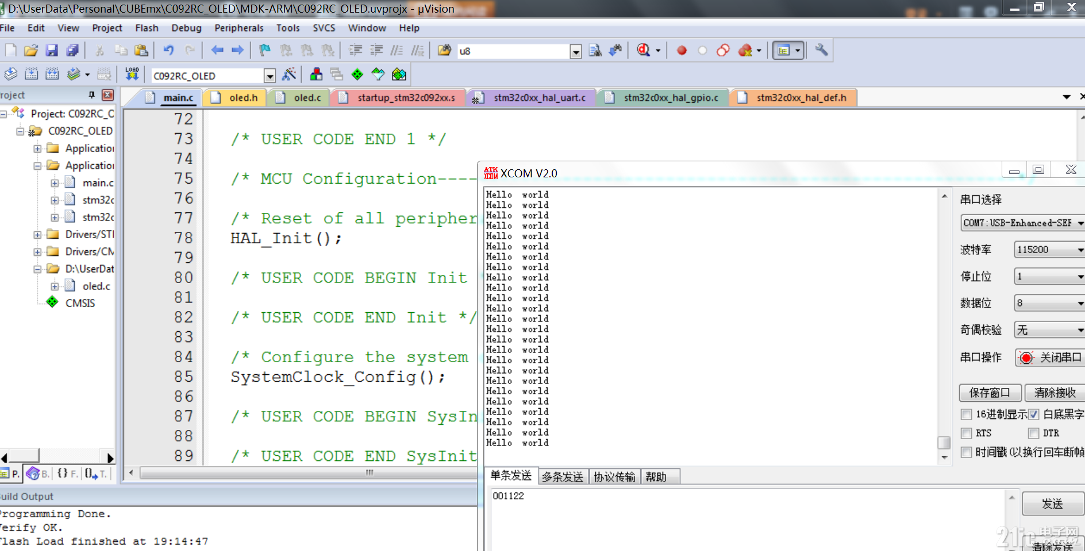The width and height of the screenshot is (1085, 551).
Task: Insert a bookmark with the flag icon
Action: (x=265, y=51)
